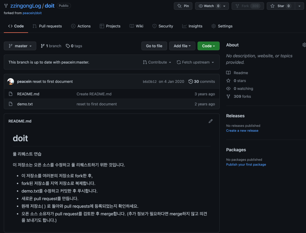Image resolution: width=306 pixels, height=233 pixels.
Task: Click the Watch count badge 0
Action: tap(218, 6)
